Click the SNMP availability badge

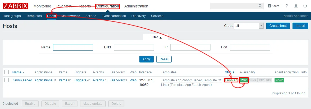pyautogui.click(x=253, y=80)
